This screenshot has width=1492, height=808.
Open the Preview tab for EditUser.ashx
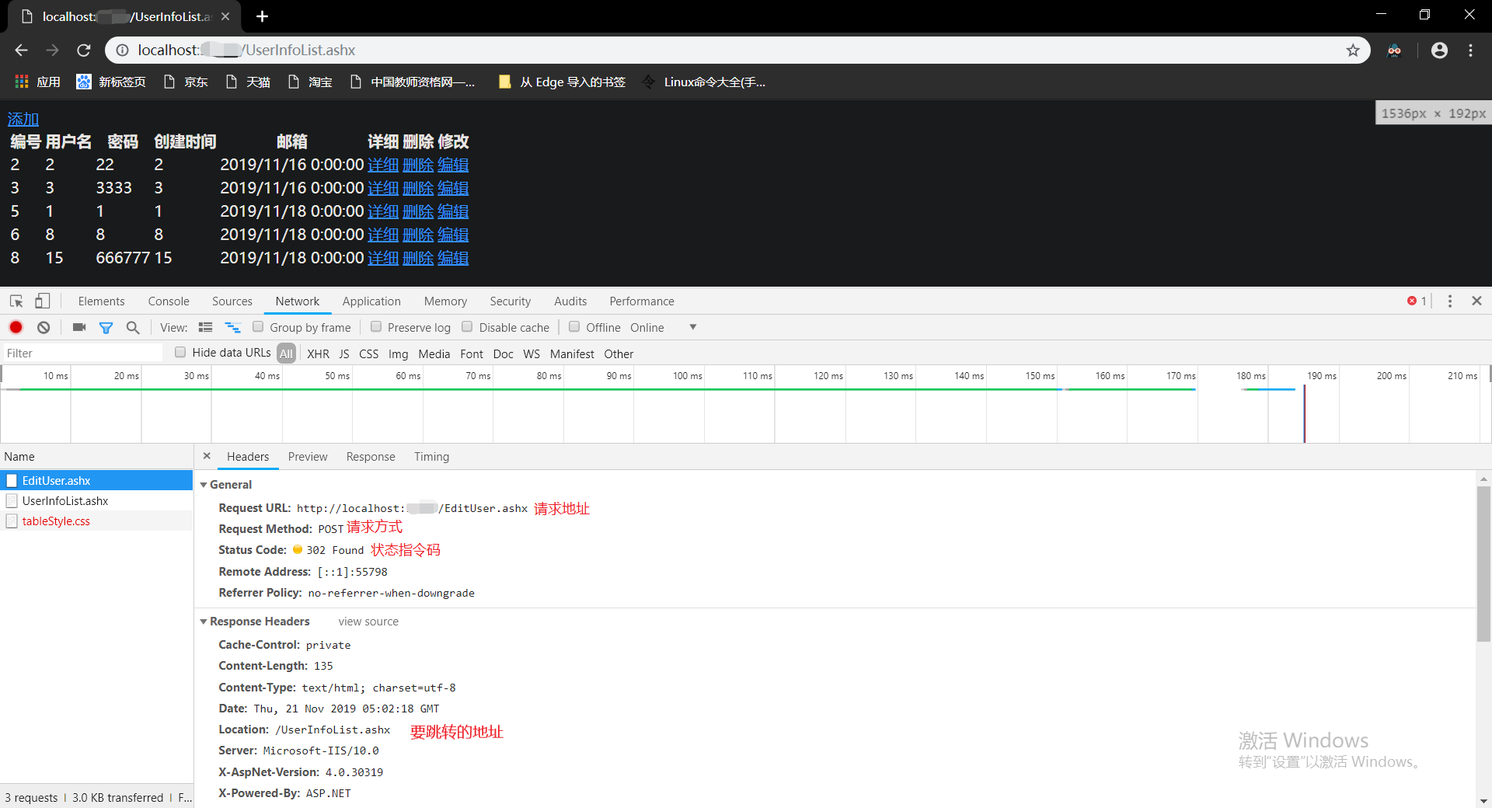[x=307, y=457]
